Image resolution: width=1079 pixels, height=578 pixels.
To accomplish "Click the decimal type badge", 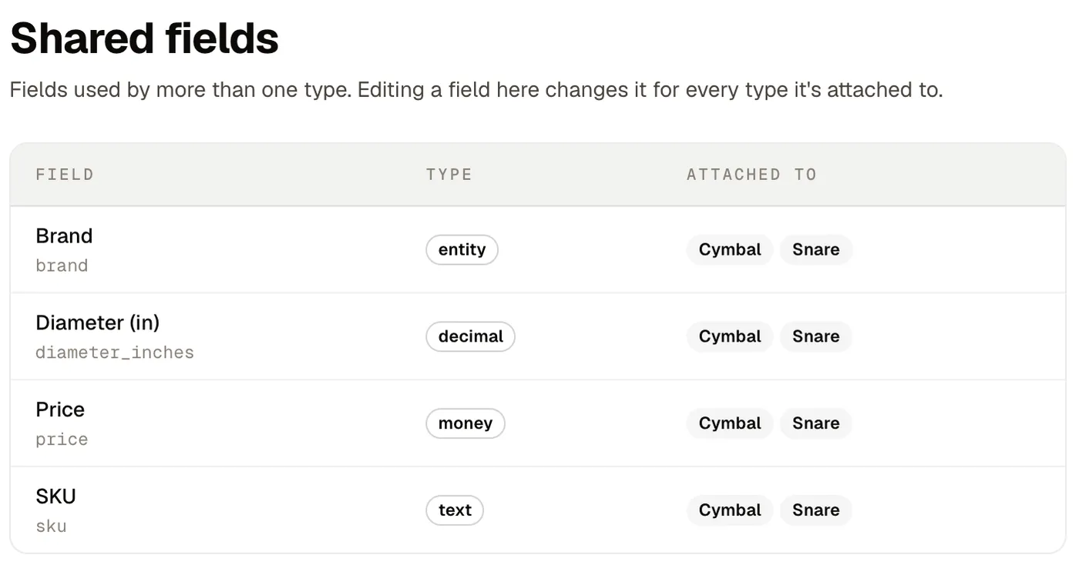I will tap(470, 336).
